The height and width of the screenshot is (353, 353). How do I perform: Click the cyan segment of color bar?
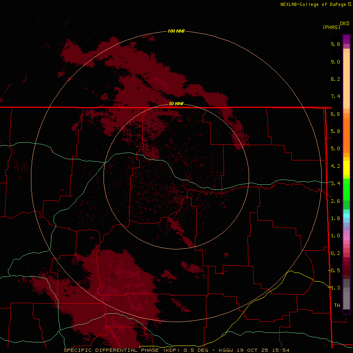click(x=346, y=216)
